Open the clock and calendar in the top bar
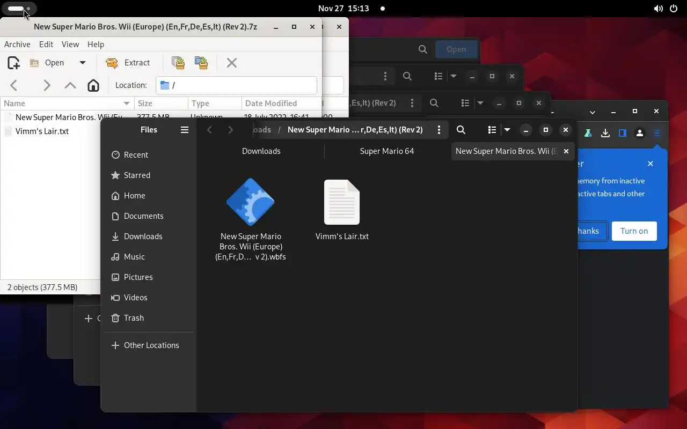This screenshot has height=429, width=687. point(343,9)
